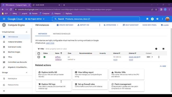This screenshot has width=172, height=97.
Task: Open more actions menu beside Import VM
Action: point(100,25)
